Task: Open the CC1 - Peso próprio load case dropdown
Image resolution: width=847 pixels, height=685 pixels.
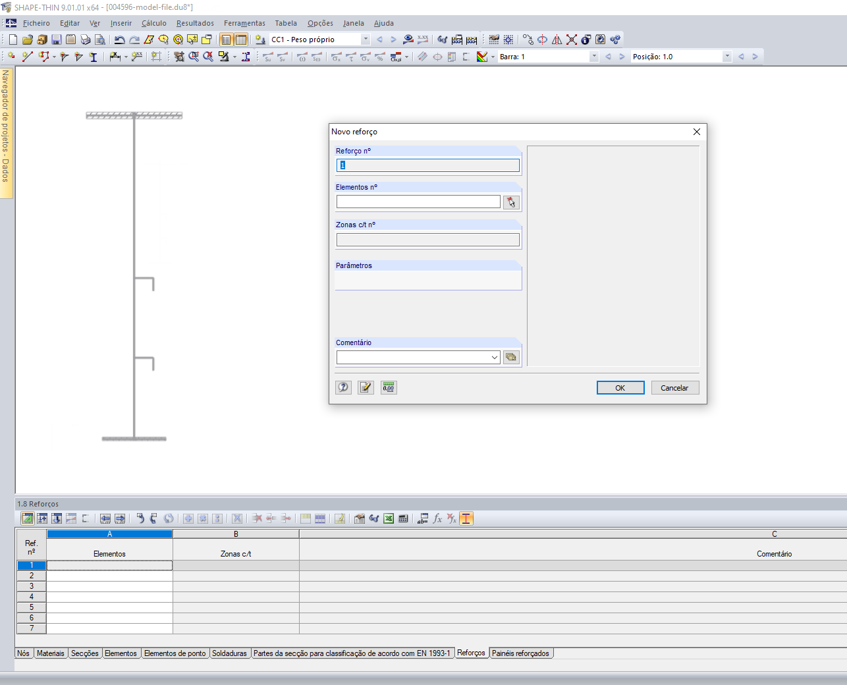Action: point(366,40)
